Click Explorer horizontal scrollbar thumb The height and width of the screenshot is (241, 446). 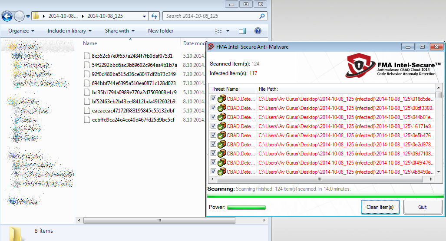click(159, 220)
